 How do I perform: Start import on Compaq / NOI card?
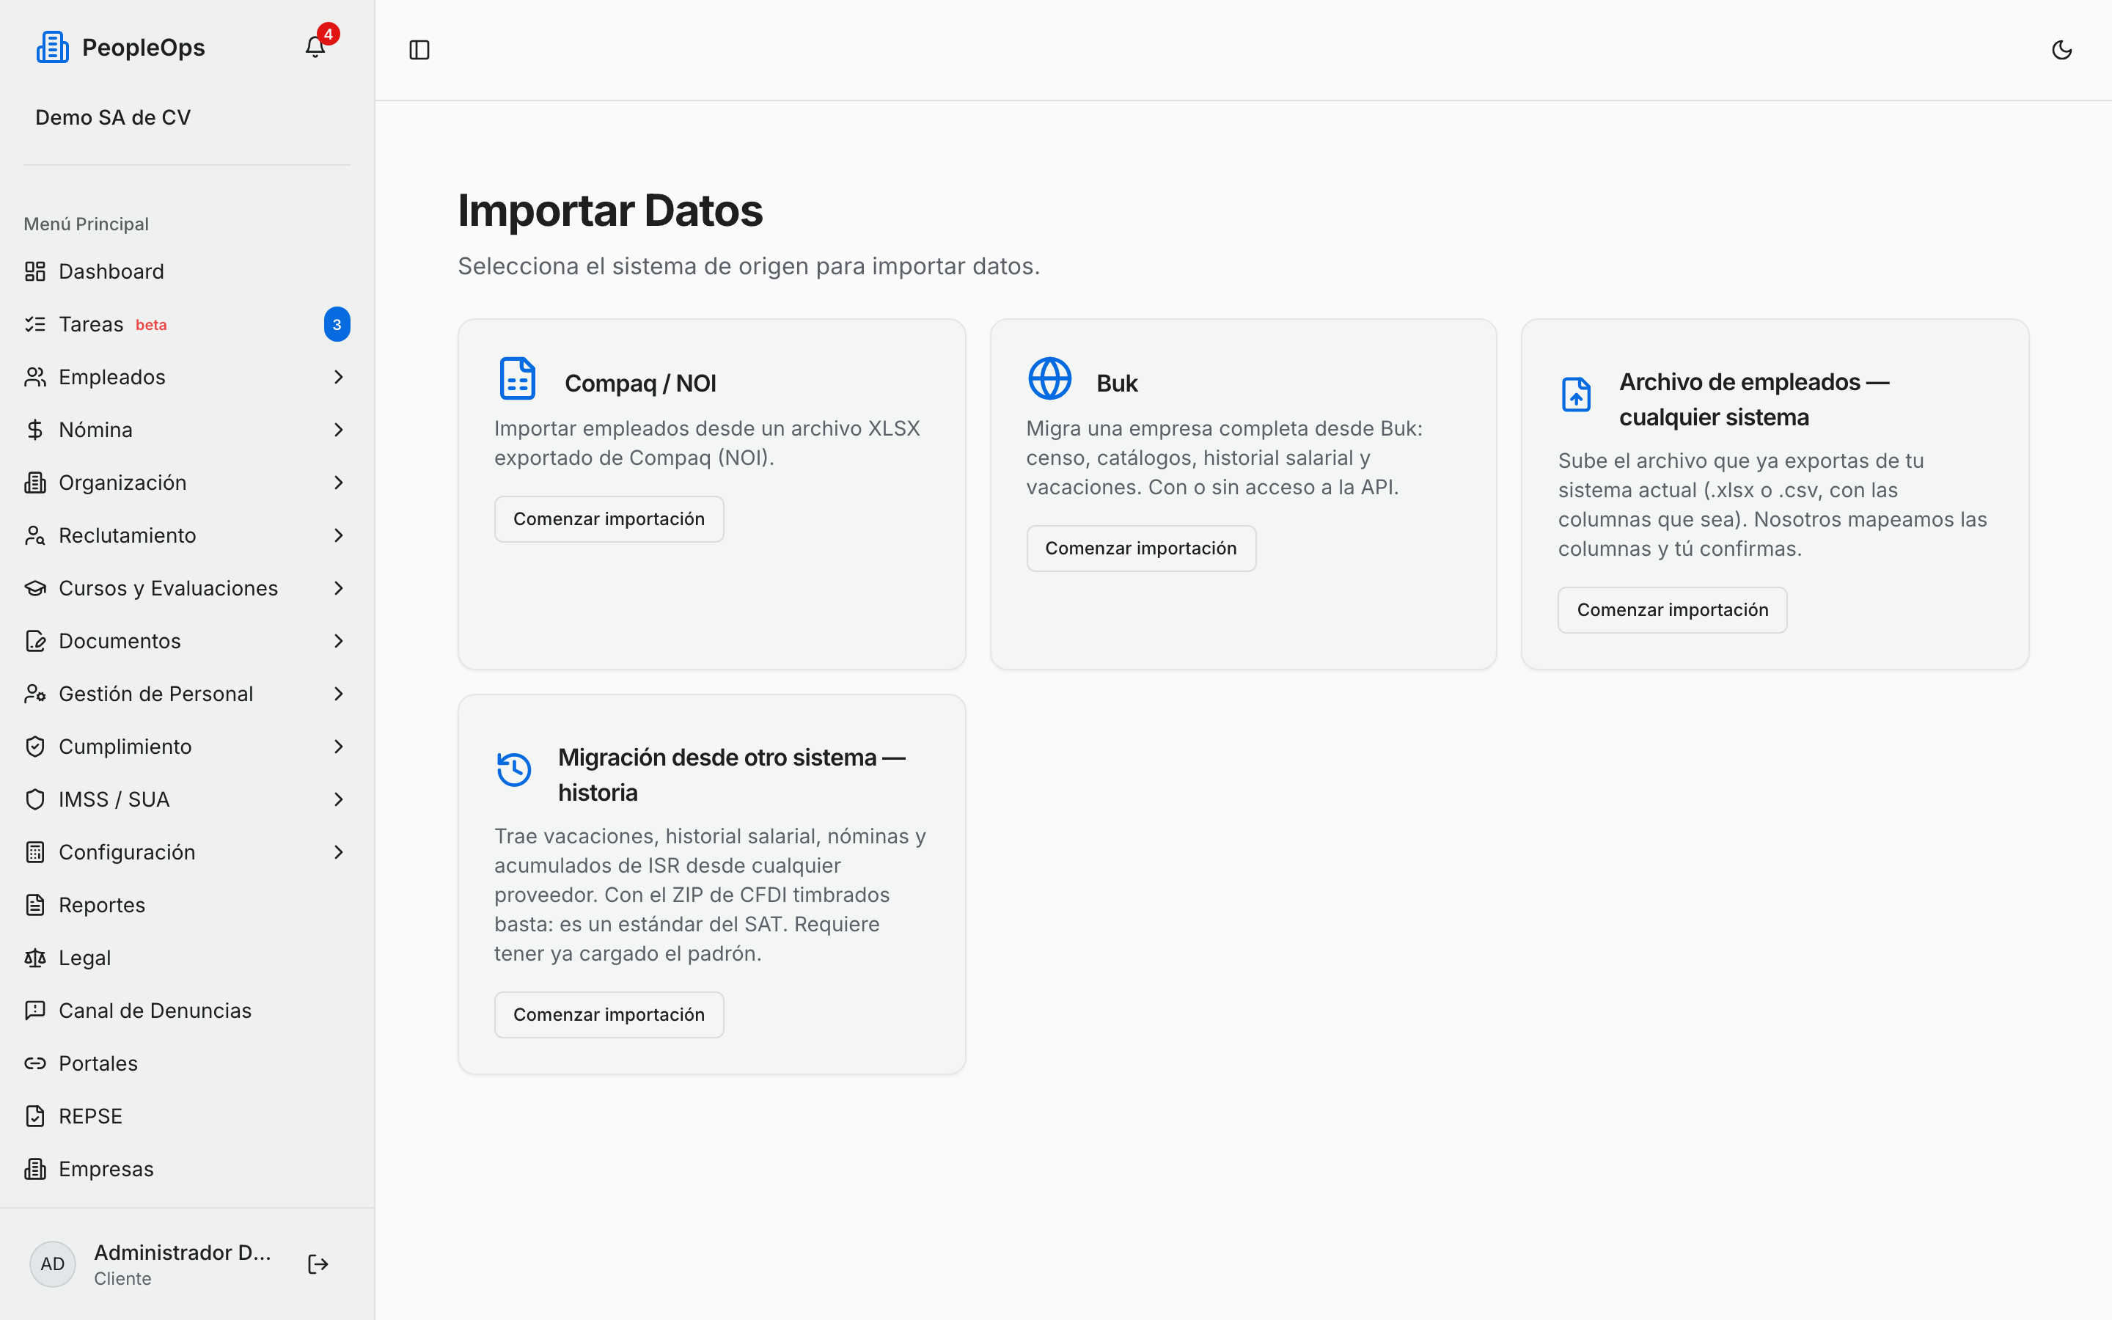click(x=608, y=518)
